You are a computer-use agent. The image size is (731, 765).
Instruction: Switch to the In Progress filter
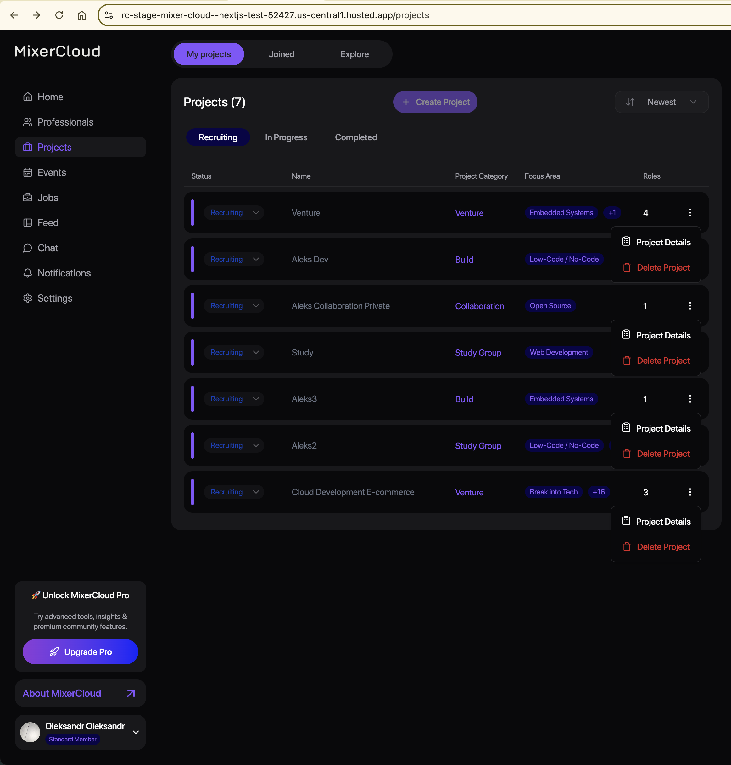tap(286, 137)
